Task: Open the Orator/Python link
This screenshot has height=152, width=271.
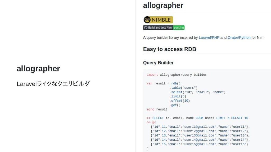Action: tap(239, 37)
